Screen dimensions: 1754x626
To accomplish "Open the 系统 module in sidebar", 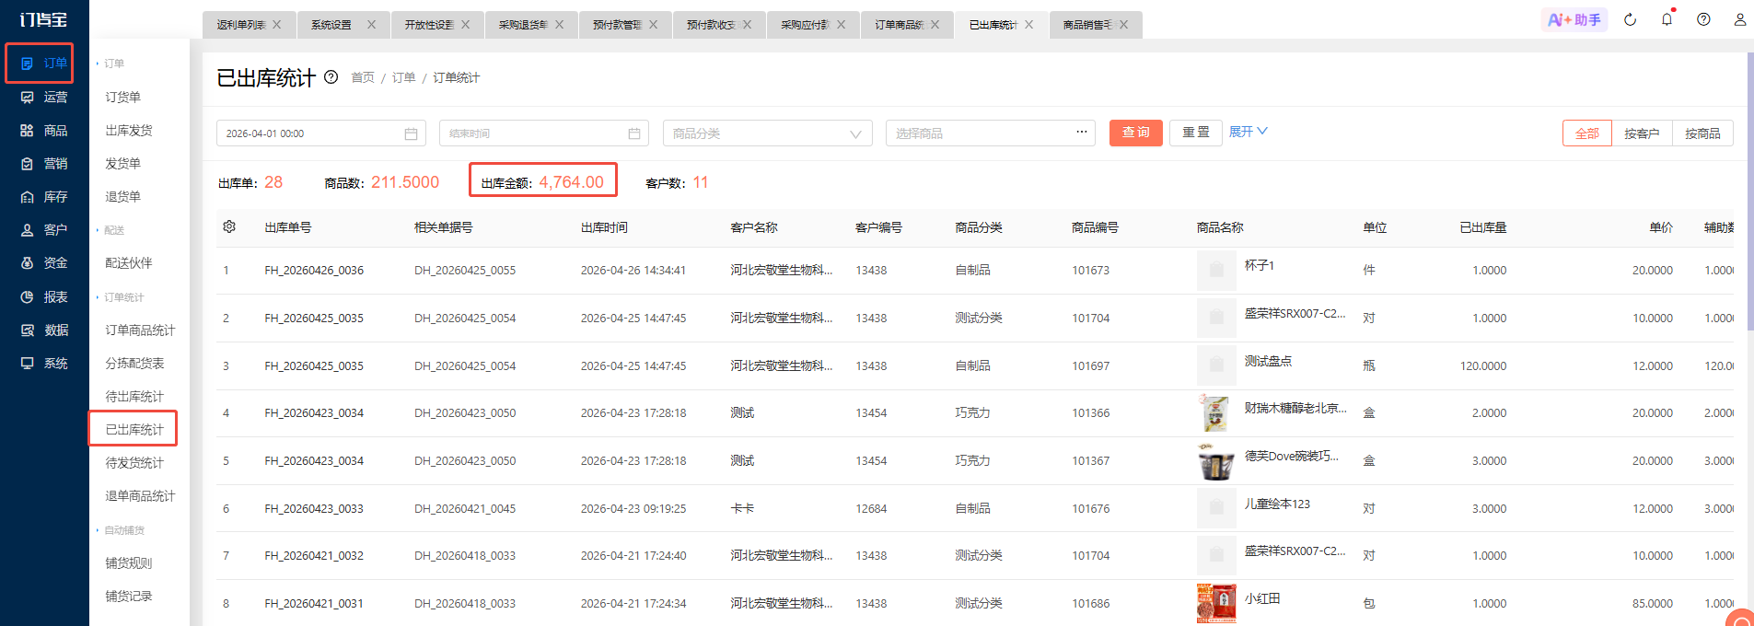I will [44, 364].
